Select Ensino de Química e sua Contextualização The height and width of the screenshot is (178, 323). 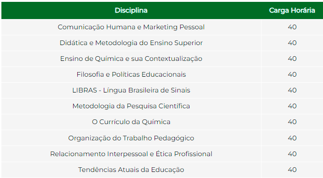pos(131,59)
